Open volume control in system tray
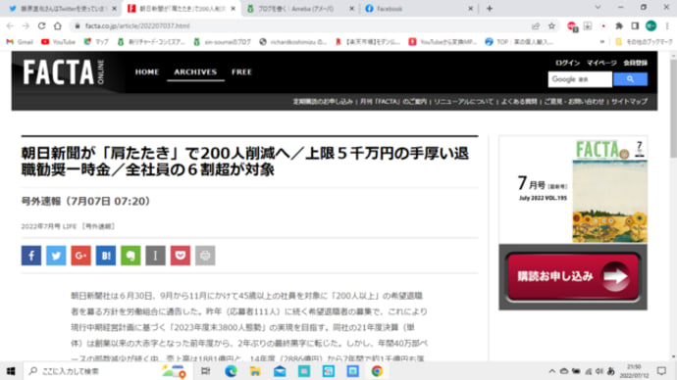Screen dimensions: 677x380 coord(599,371)
